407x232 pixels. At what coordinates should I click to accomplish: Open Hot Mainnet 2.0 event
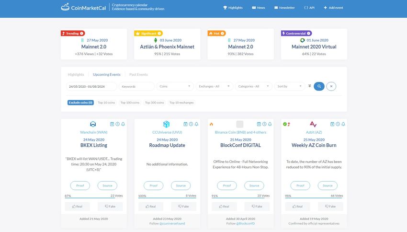coord(241,47)
